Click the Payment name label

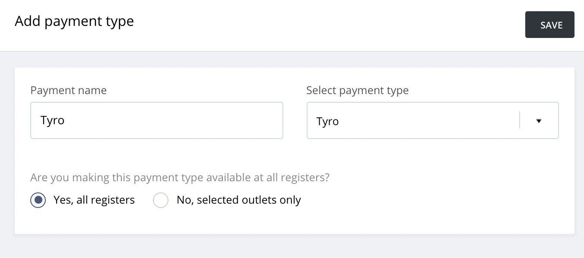(x=68, y=90)
